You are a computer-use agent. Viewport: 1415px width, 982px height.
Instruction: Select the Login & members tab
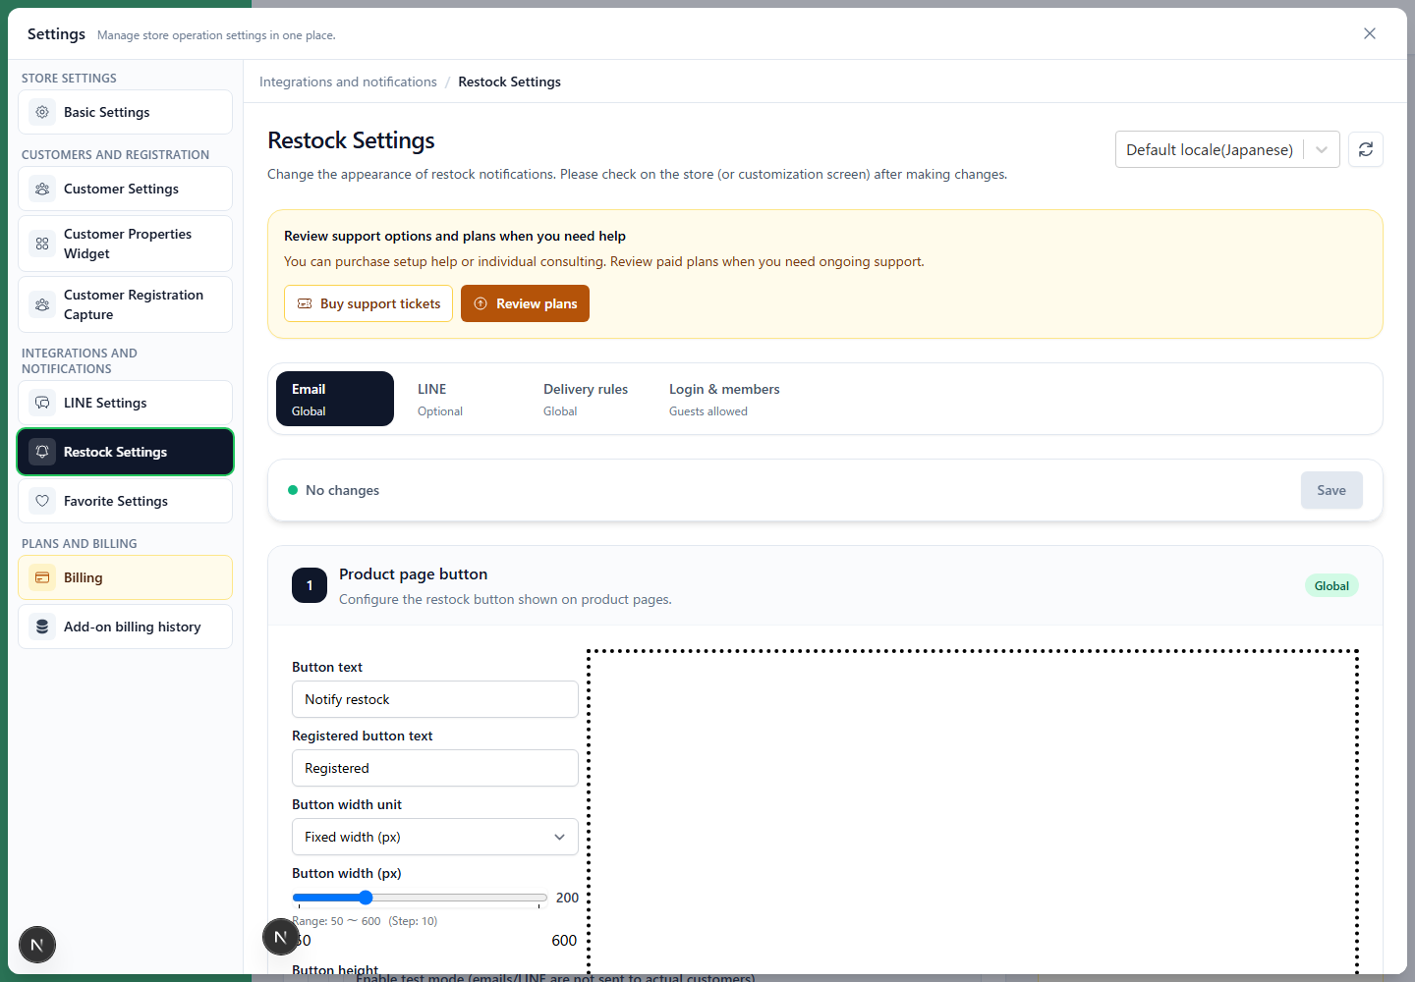[724, 399]
